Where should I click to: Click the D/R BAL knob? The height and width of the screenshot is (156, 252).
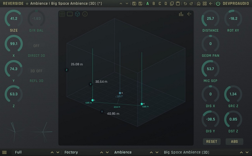pyautogui.click(x=36, y=19)
